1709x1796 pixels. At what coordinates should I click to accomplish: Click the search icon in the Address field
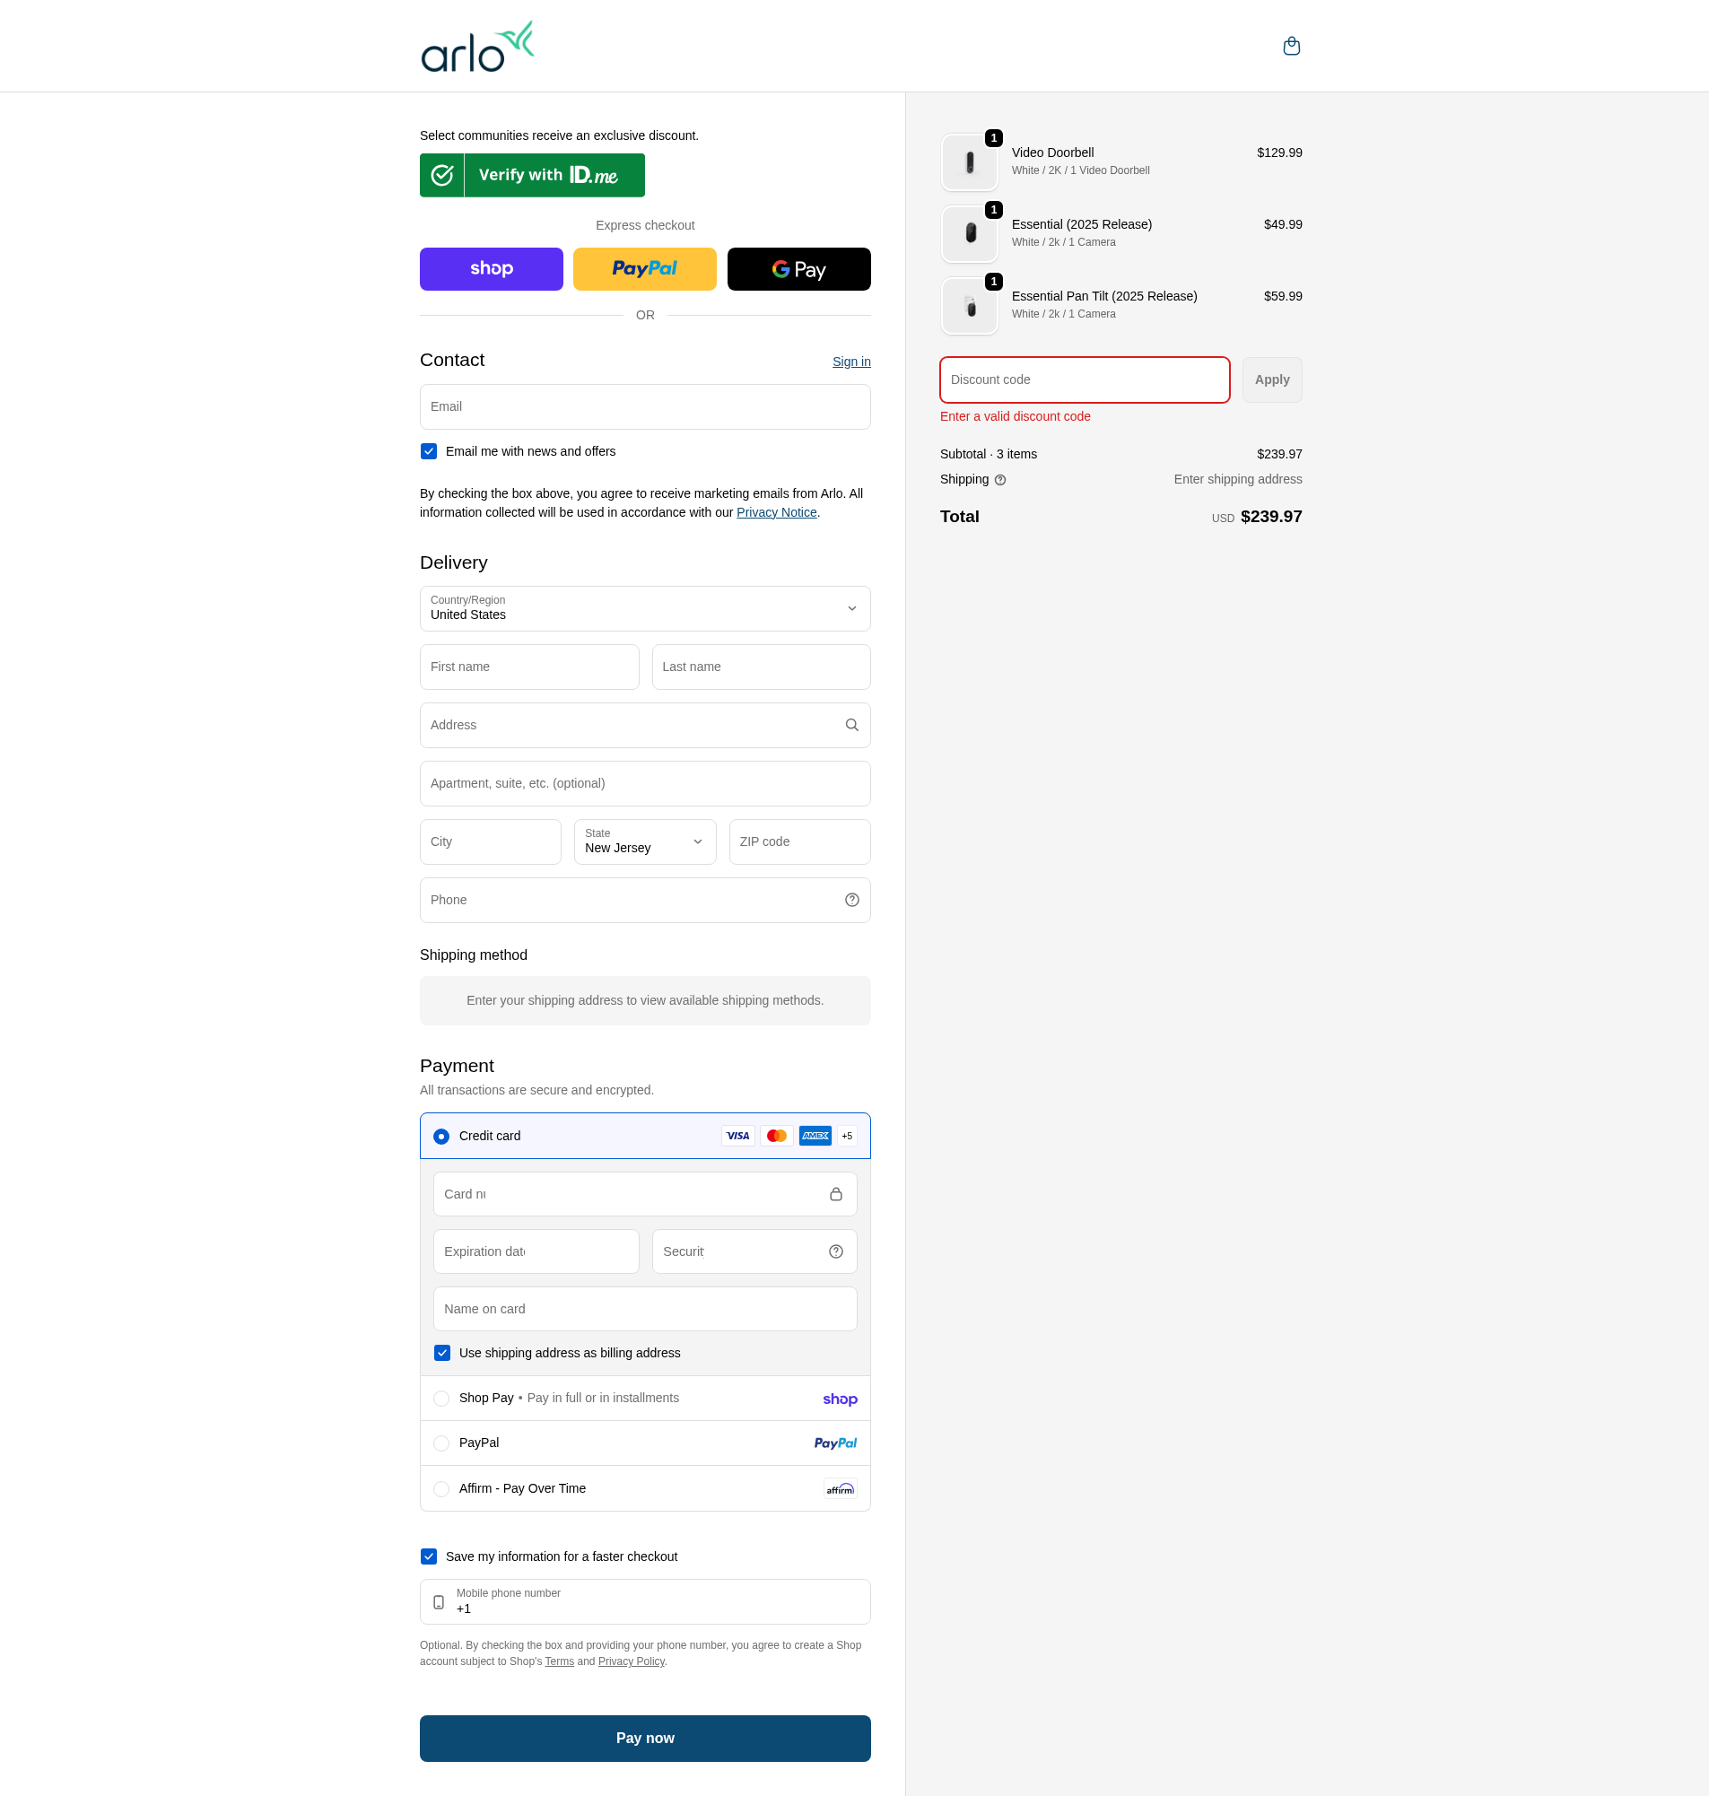tap(850, 724)
